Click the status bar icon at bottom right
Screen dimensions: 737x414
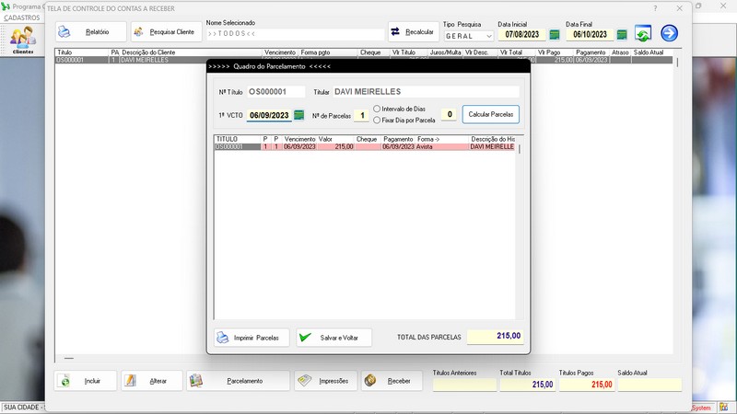(x=723, y=408)
